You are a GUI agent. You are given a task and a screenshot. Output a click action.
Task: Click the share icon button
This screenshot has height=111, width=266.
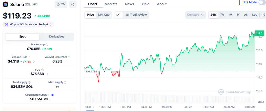pos(73,4)
